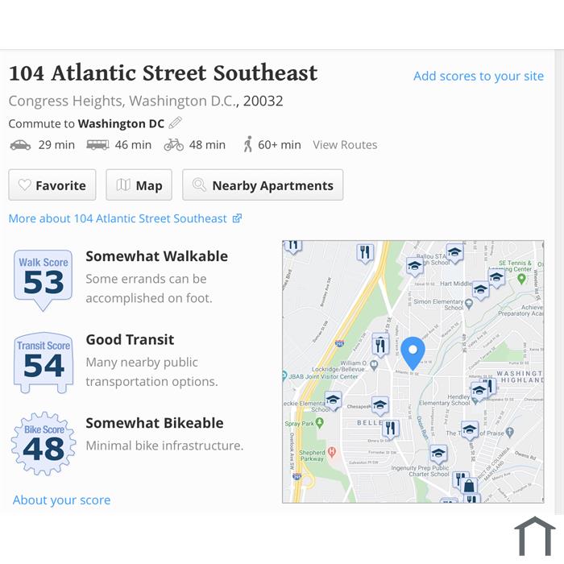This screenshot has height=564, width=564.
Task: Click the shopping bag marker on map
Action: [469, 486]
